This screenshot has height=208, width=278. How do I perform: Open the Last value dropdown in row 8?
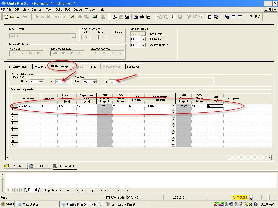coord(173,131)
